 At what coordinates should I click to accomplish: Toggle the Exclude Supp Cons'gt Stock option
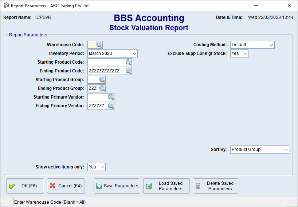[x=239, y=53]
